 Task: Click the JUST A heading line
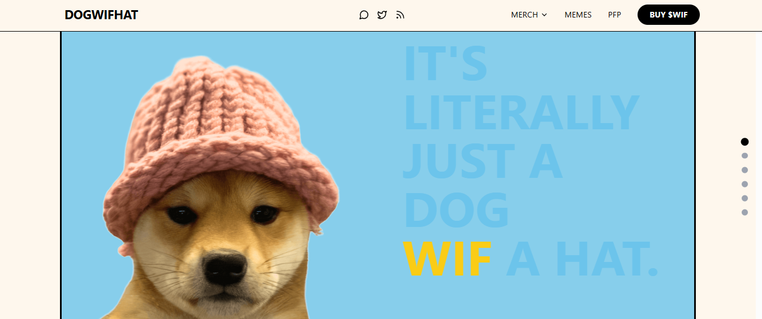click(x=483, y=161)
